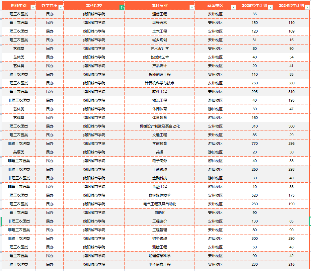Viewport: 311px width, 271px height.
Task: Select the 物流工程 major cell
Action: 160,100
